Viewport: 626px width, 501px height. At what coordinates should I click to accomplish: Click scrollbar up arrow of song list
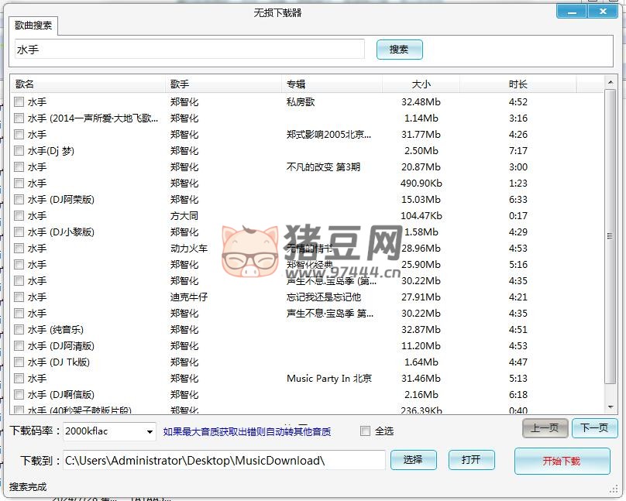(611, 81)
